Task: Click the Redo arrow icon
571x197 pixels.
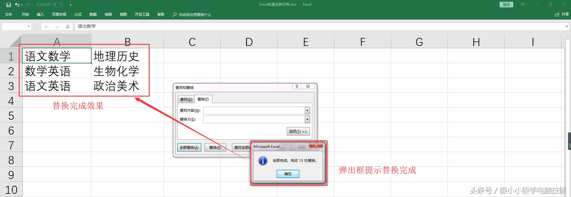Action: 27,5
